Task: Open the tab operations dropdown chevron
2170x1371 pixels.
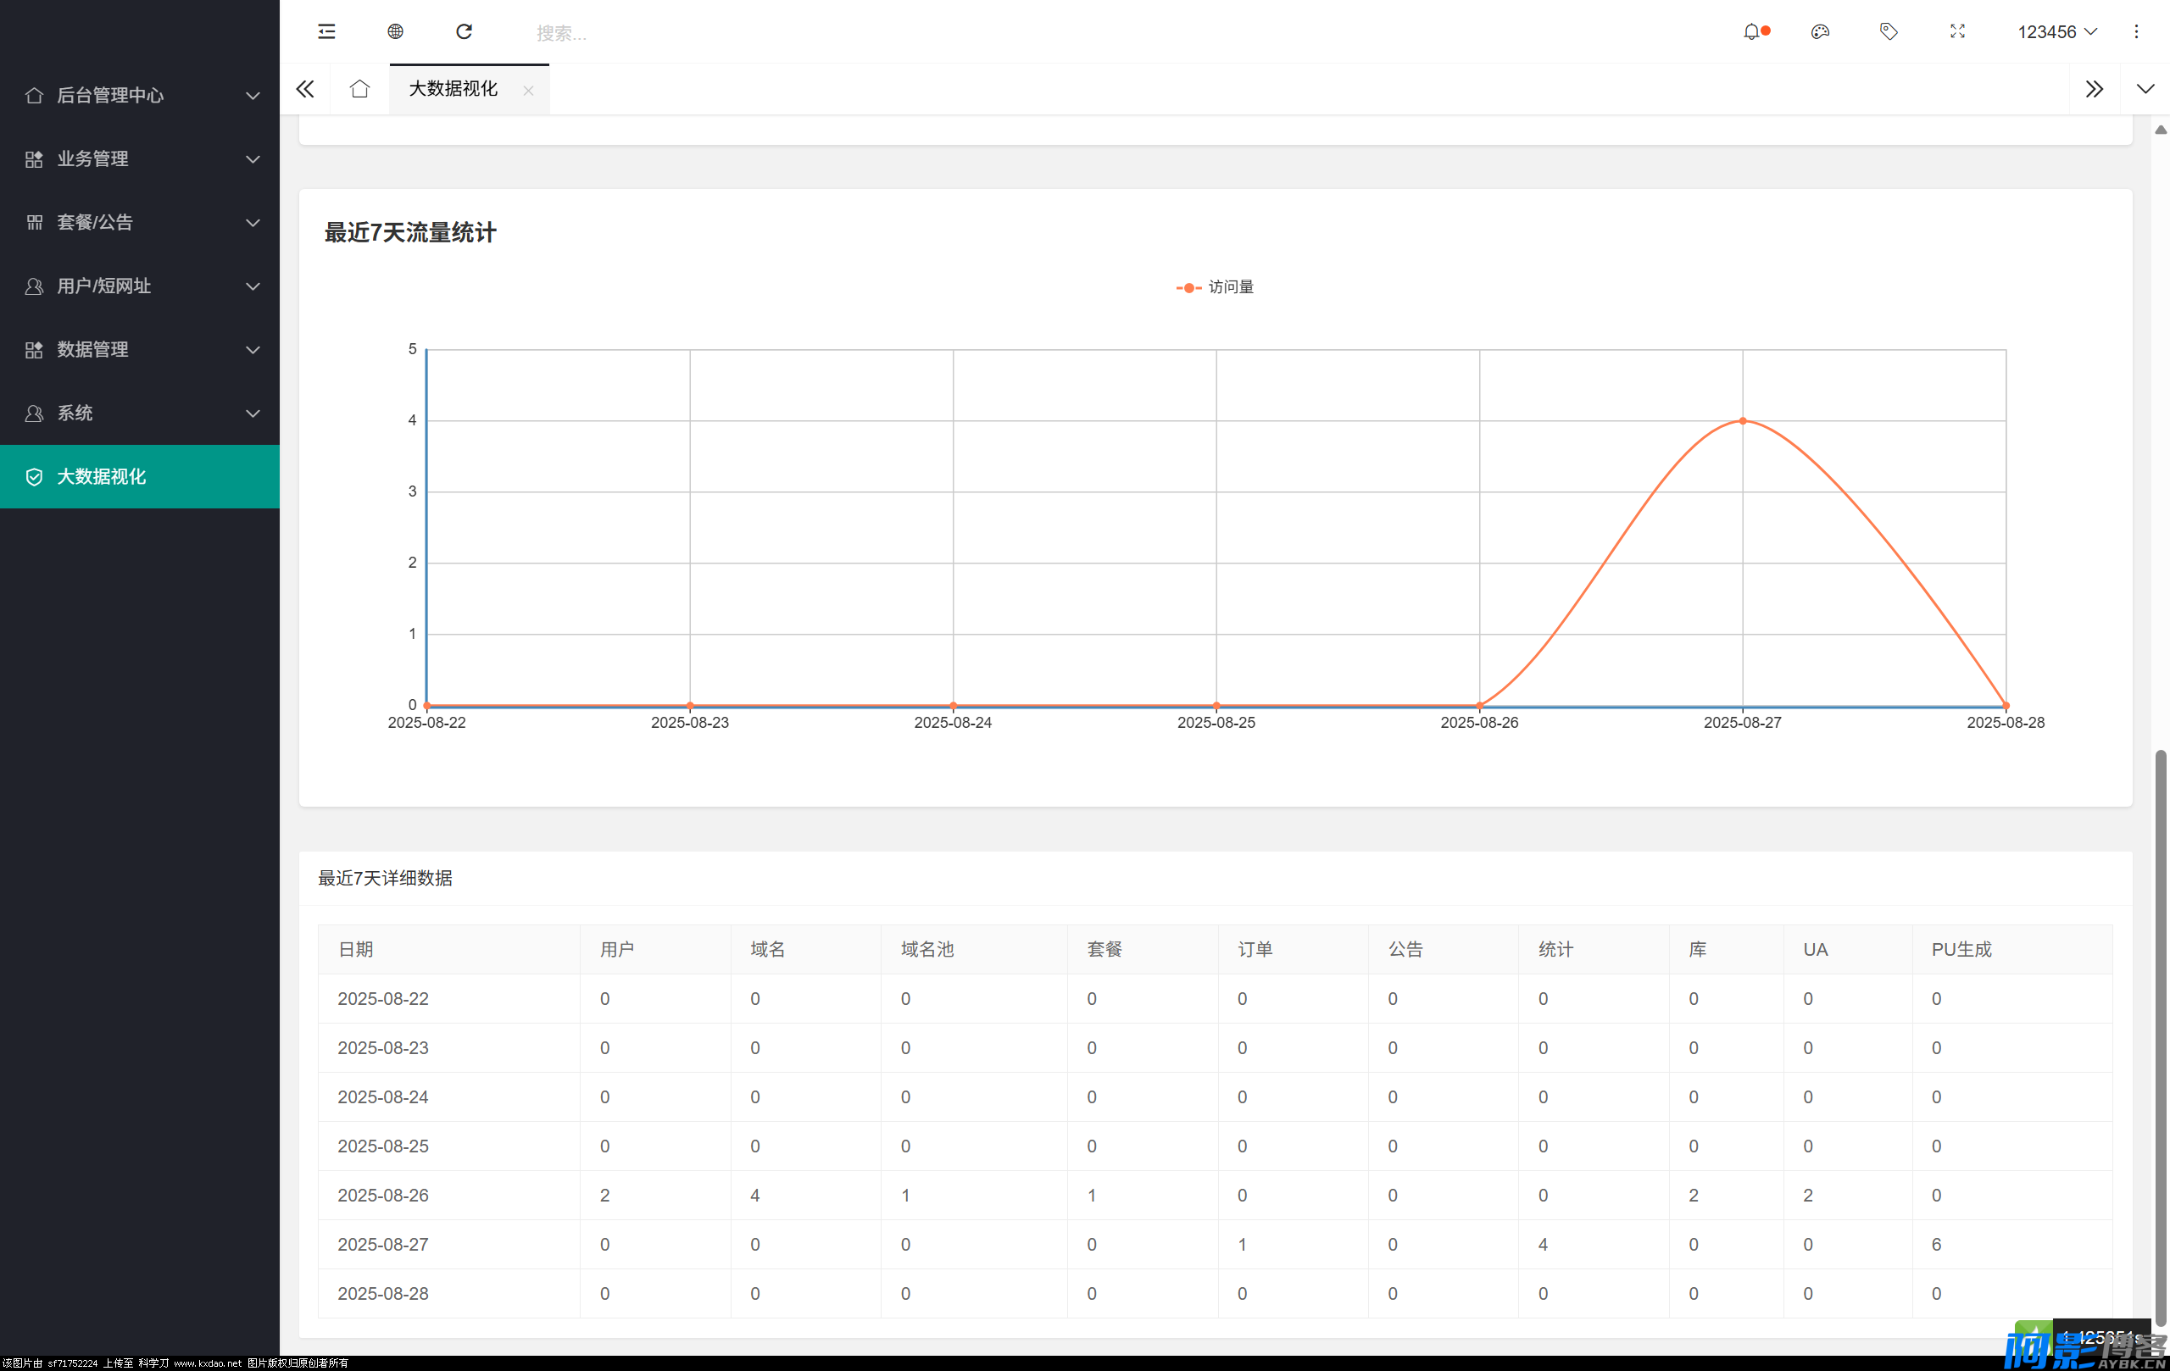Action: click(2145, 88)
